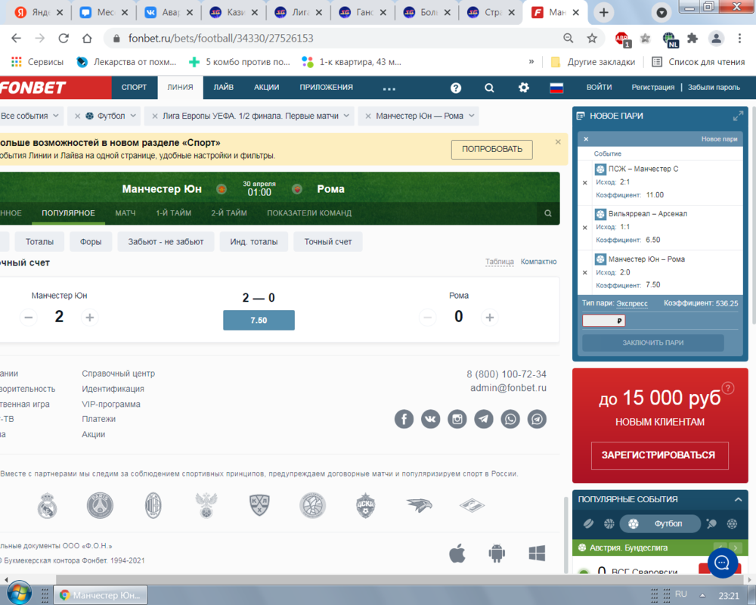Screen dimensions: 756x605
Task: Switch view to Компактно
Action: [x=538, y=262]
